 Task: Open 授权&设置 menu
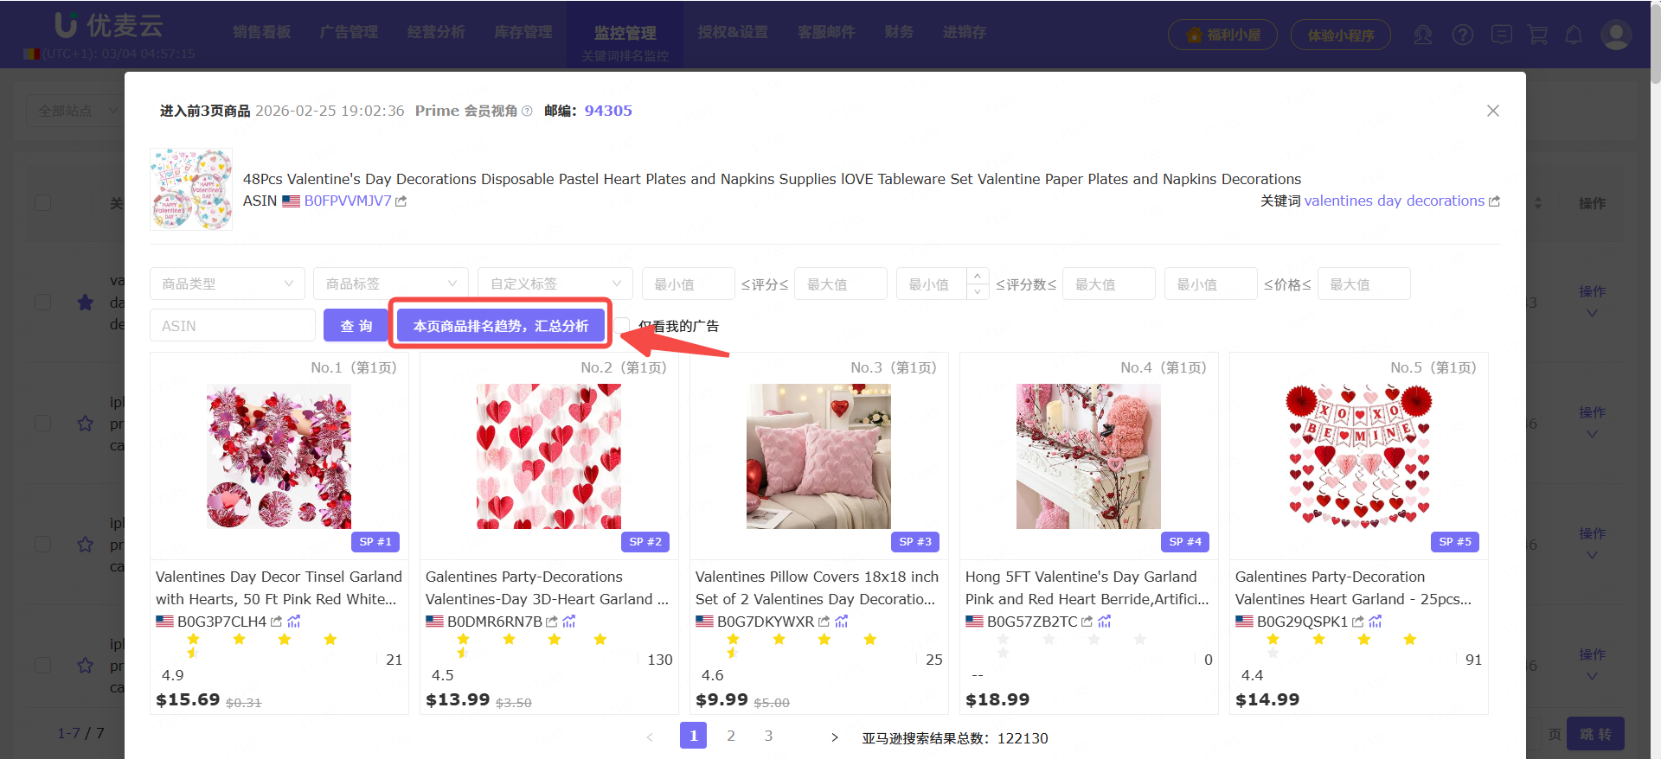click(x=734, y=32)
